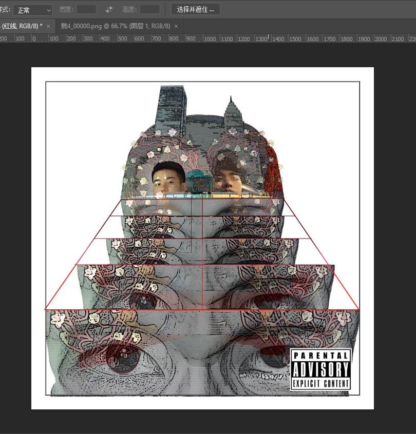
Task: Open the 正常 style dropdown
Action: point(33,10)
